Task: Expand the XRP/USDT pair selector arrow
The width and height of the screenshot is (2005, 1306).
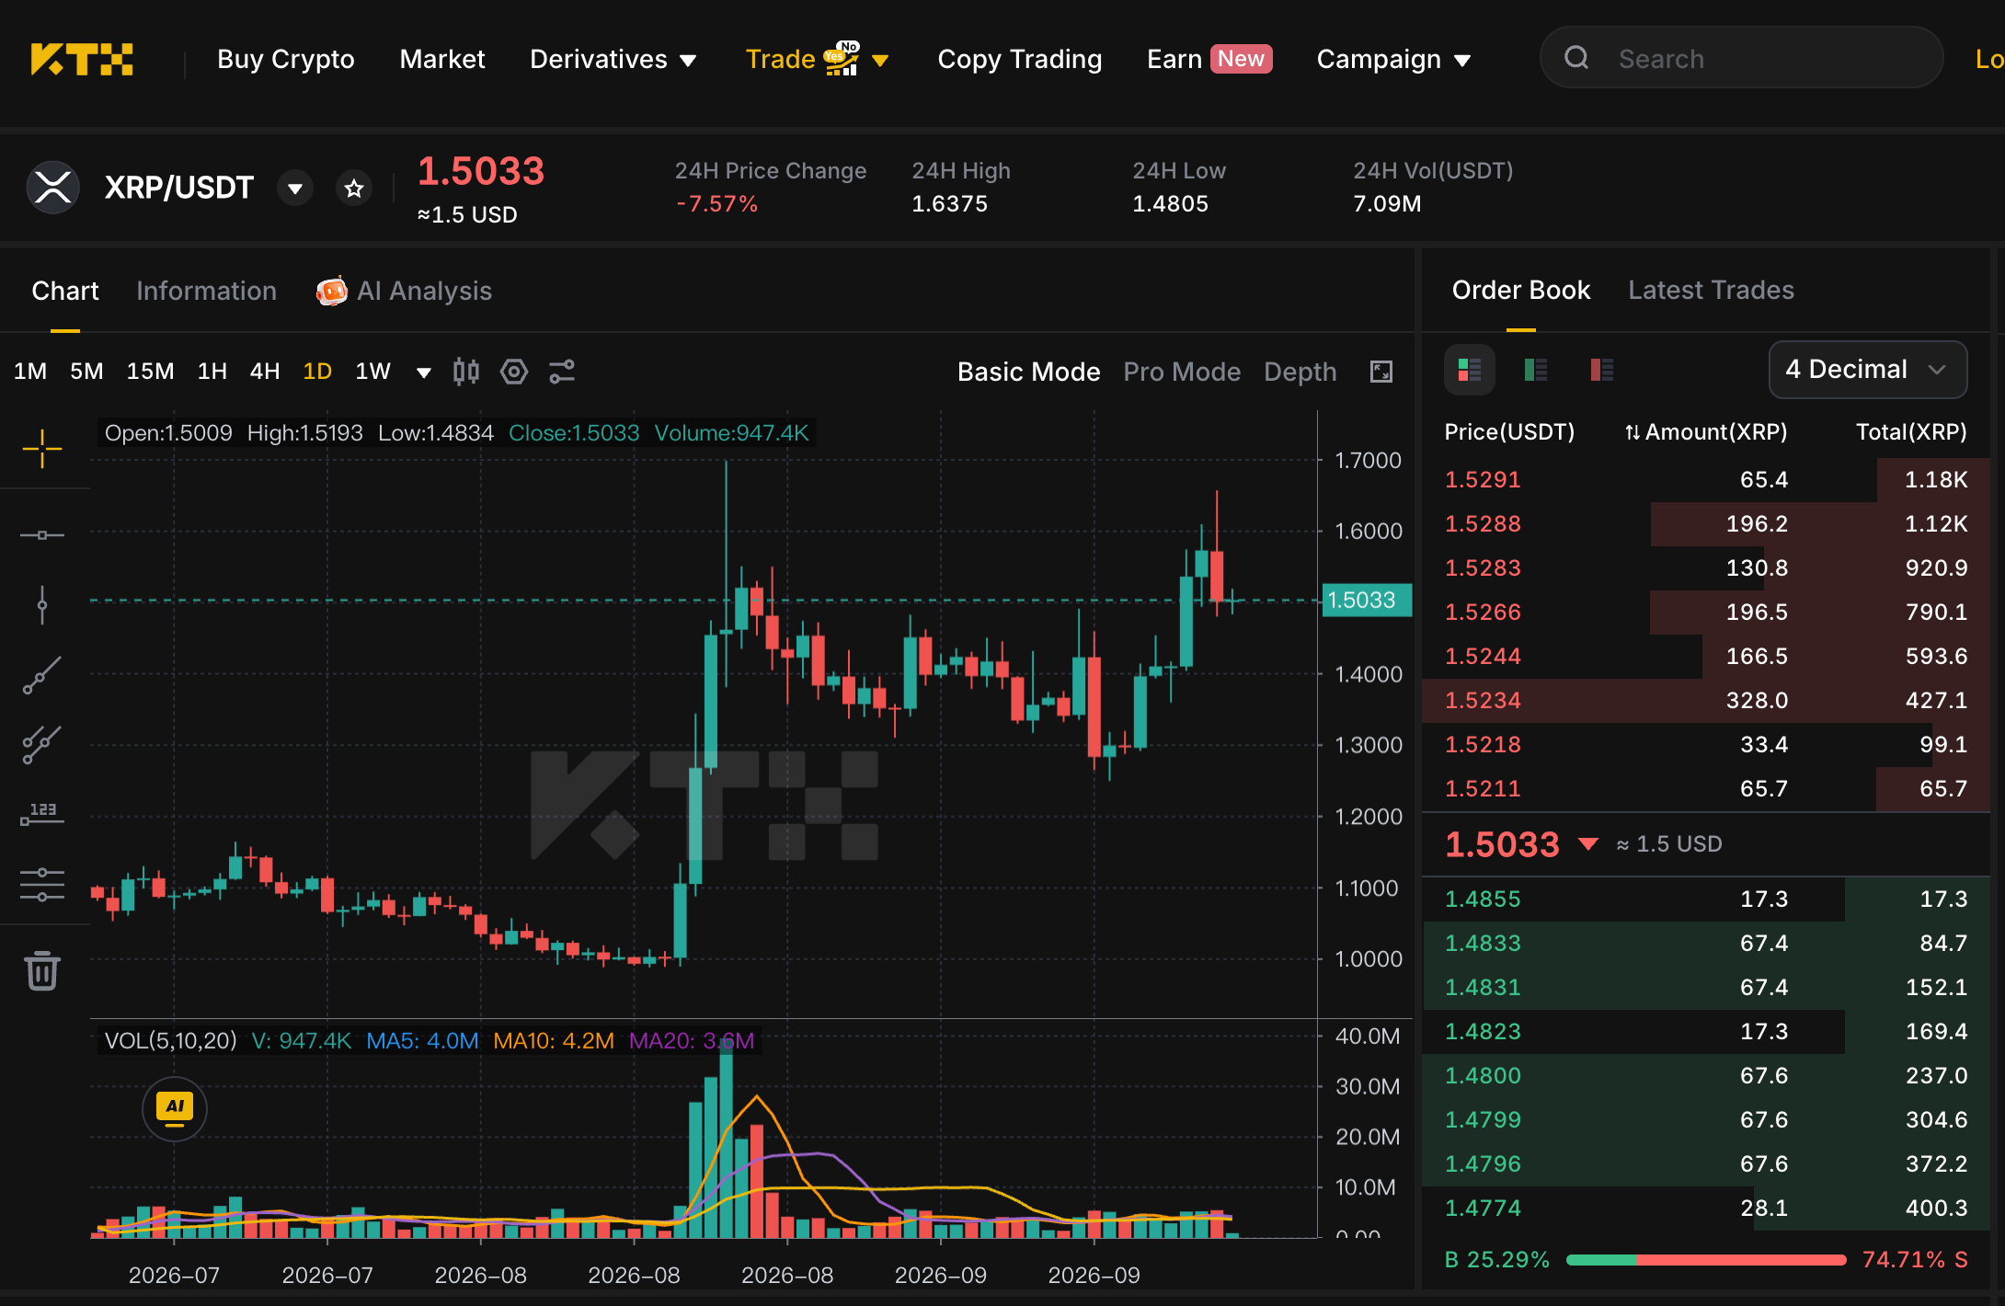Action: (x=295, y=189)
